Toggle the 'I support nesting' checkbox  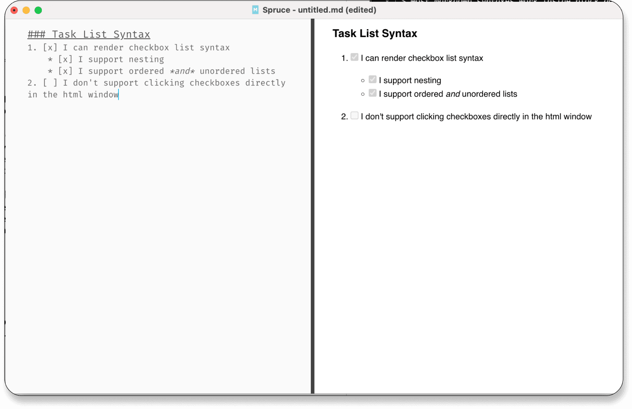[x=372, y=79]
